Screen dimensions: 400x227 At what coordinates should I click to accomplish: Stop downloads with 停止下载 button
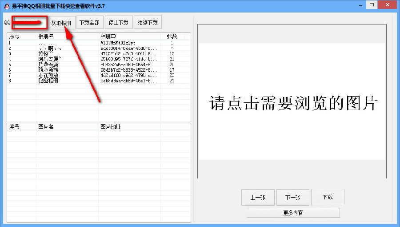point(119,22)
